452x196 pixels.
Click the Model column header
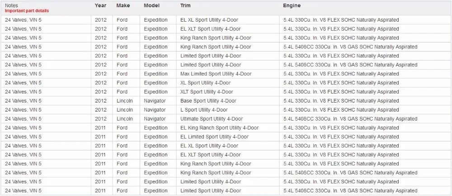151,5
